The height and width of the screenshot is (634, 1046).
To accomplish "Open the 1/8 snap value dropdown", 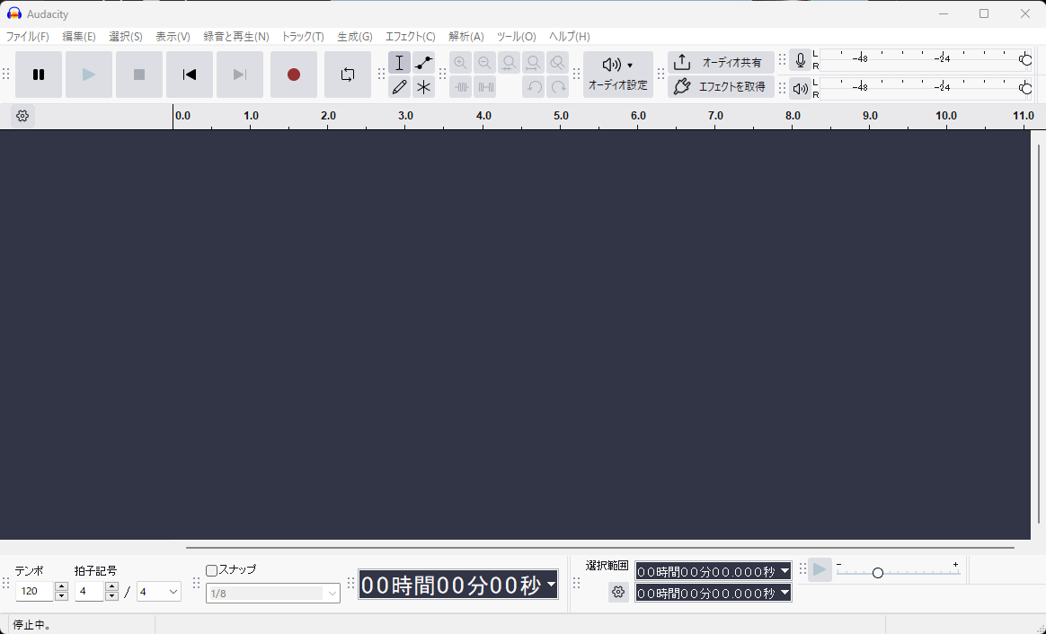I will pyautogui.click(x=273, y=594).
